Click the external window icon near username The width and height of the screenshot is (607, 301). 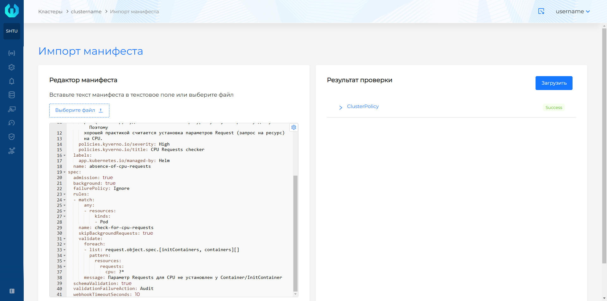[541, 11]
